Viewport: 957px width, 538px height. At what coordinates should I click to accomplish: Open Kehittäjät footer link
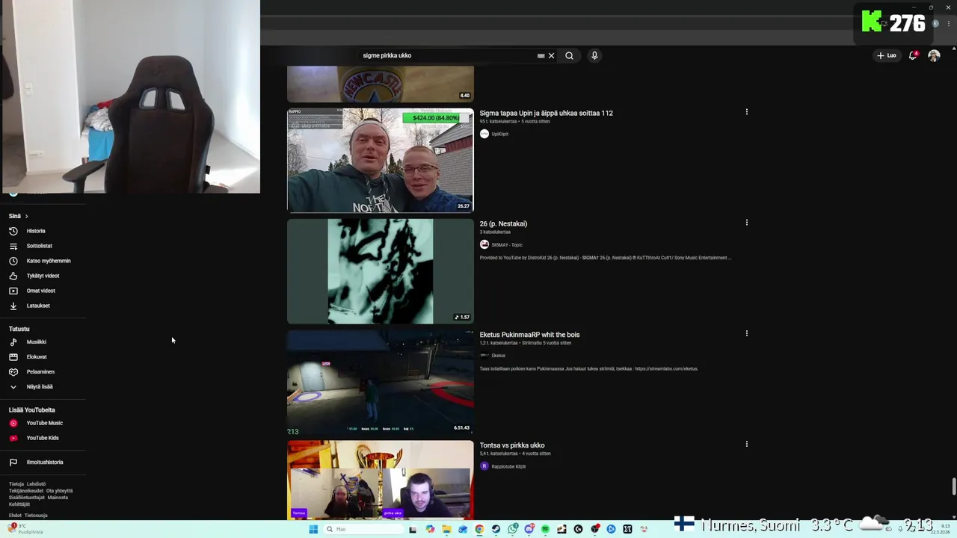click(19, 504)
